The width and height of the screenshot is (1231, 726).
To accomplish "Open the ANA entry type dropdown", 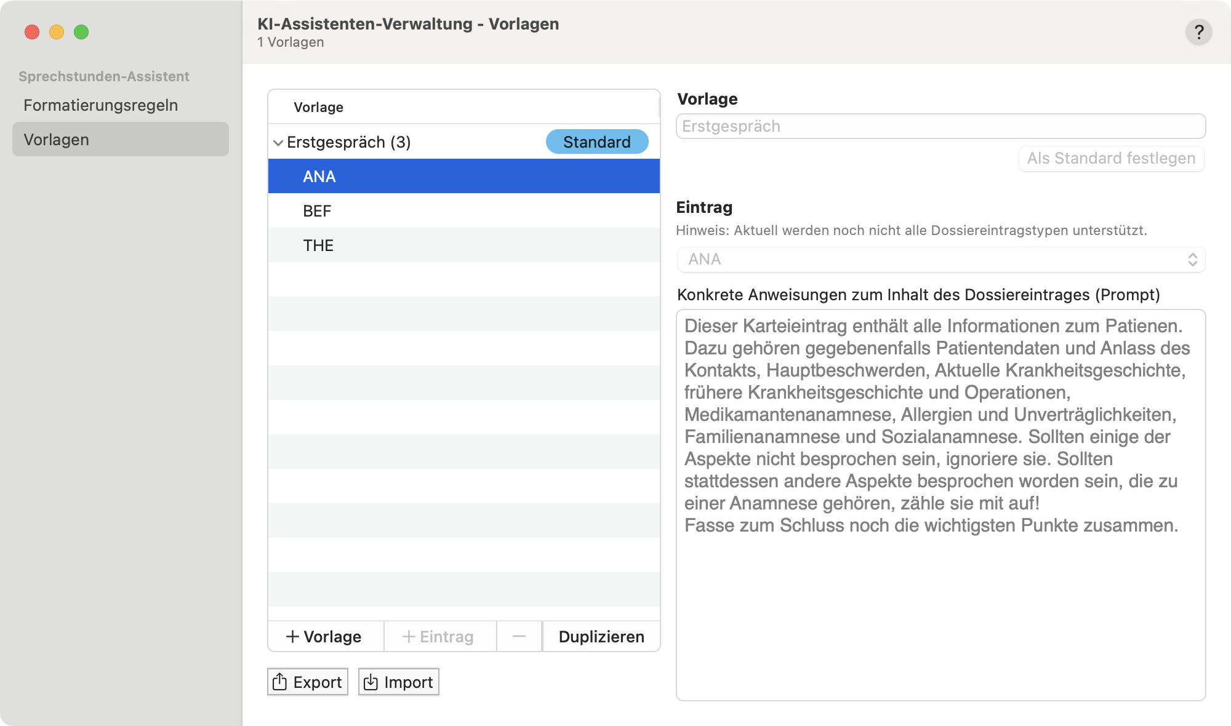I will click(940, 260).
